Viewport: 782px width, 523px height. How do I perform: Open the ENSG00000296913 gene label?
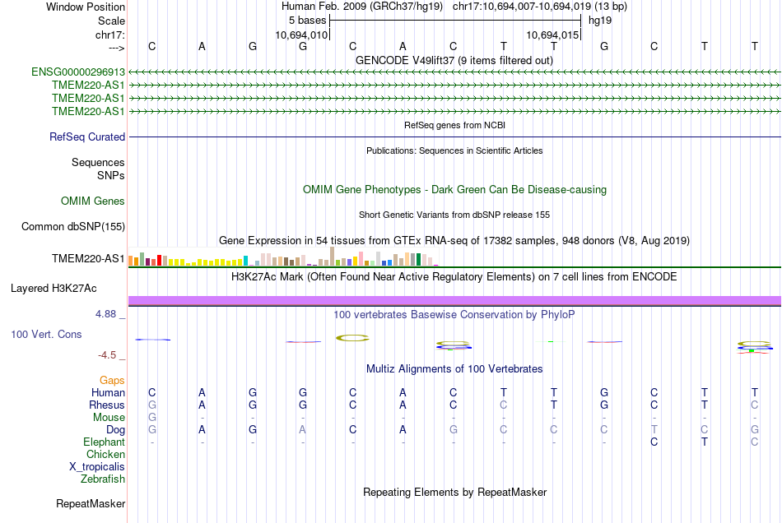click(78, 72)
